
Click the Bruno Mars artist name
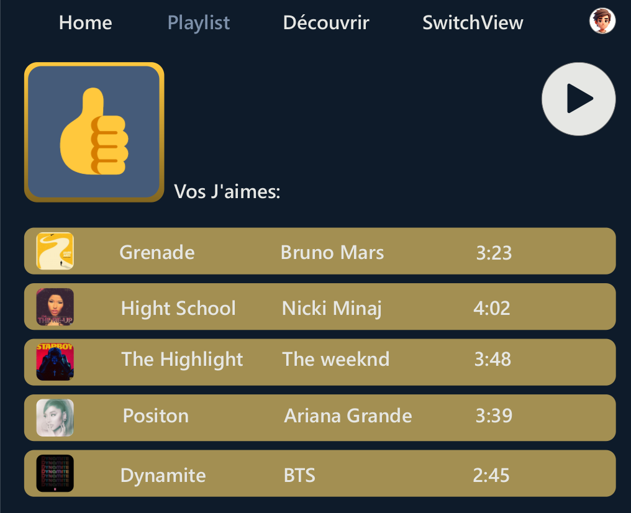[332, 252]
